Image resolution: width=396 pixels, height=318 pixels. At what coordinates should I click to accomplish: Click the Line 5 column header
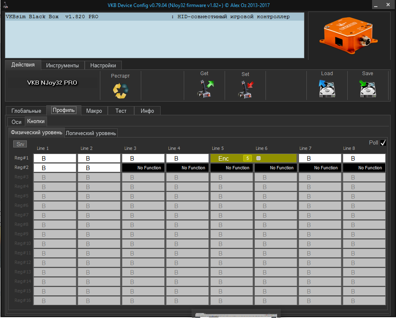click(218, 149)
